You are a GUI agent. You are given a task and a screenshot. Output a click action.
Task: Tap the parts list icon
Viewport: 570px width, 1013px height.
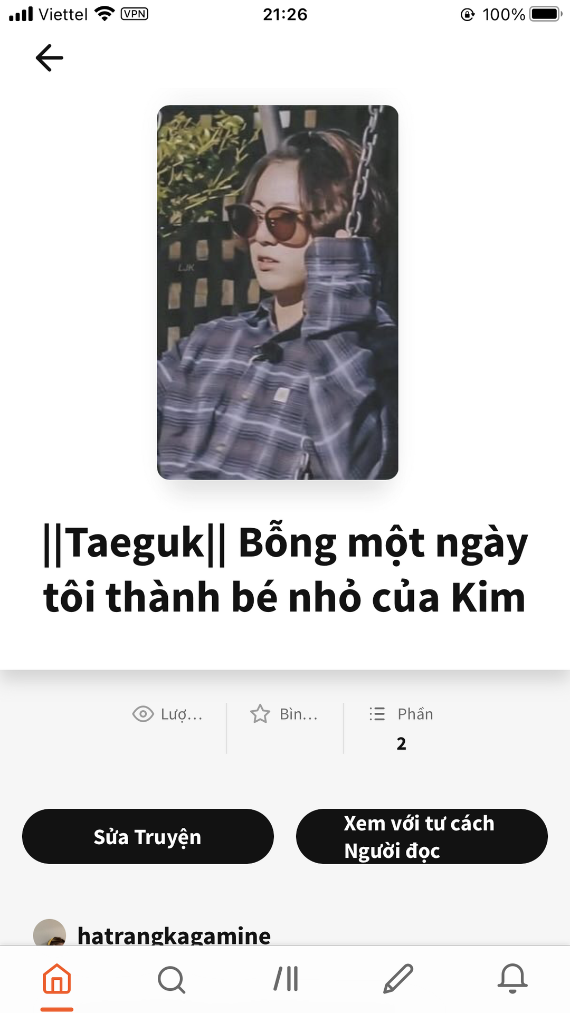tap(377, 714)
